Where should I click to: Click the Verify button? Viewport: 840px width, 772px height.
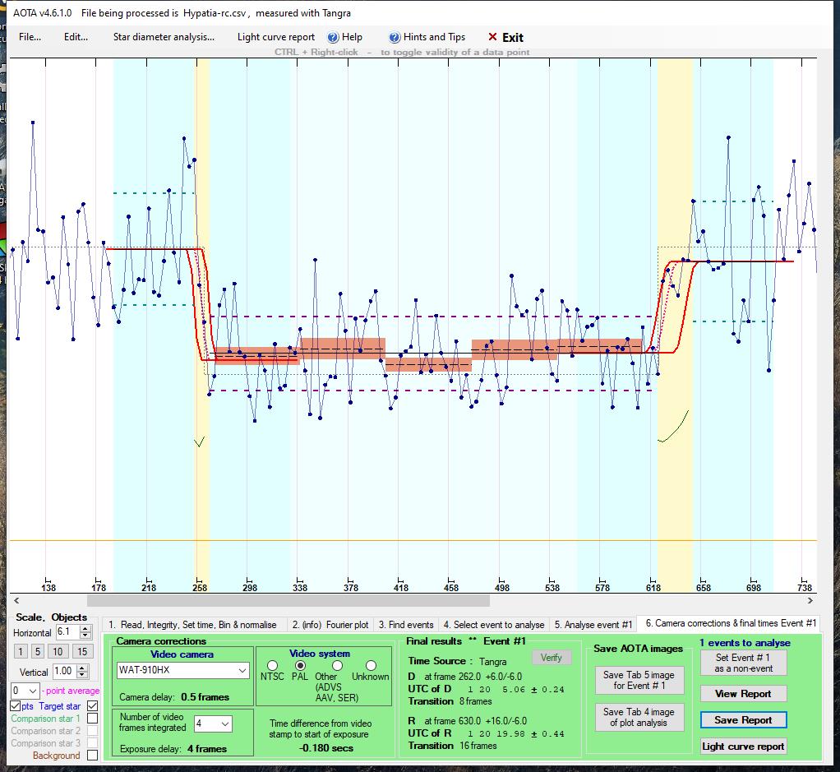(552, 658)
